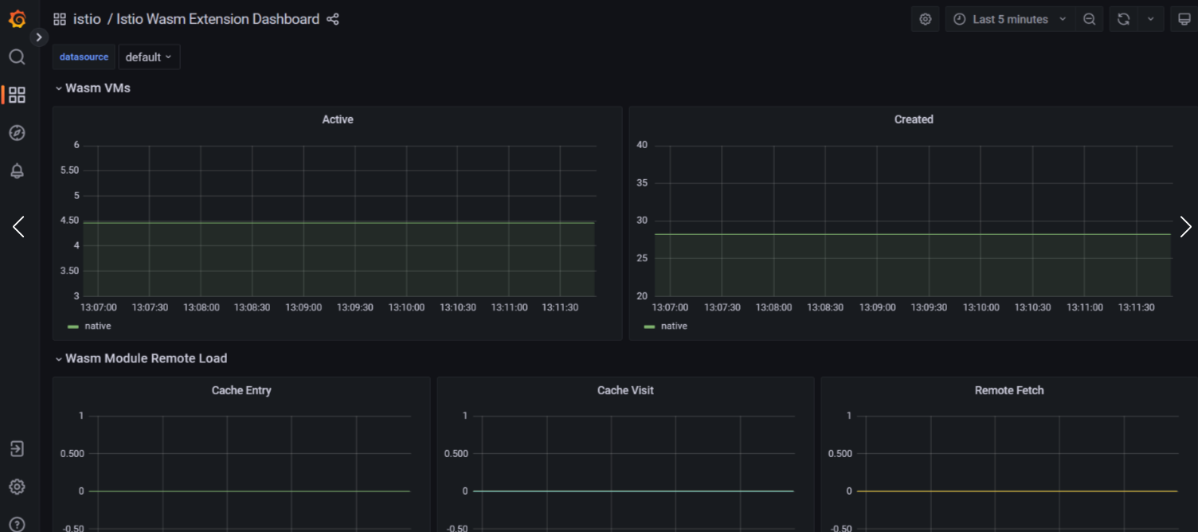Image resolution: width=1198 pixels, height=532 pixels.
Task: Collapse the Wasm VMs row
Action: (x=92, y=88)
